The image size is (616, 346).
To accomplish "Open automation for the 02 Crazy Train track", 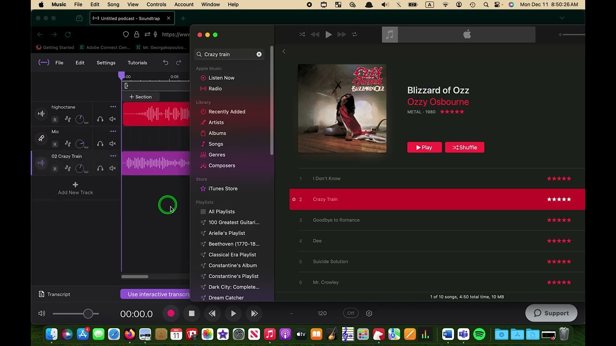I will pos(67,168).
